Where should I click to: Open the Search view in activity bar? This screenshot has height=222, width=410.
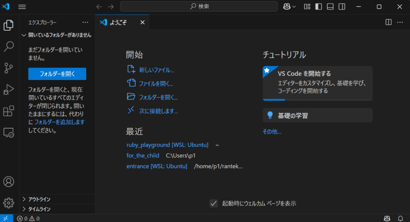point(9,46)
